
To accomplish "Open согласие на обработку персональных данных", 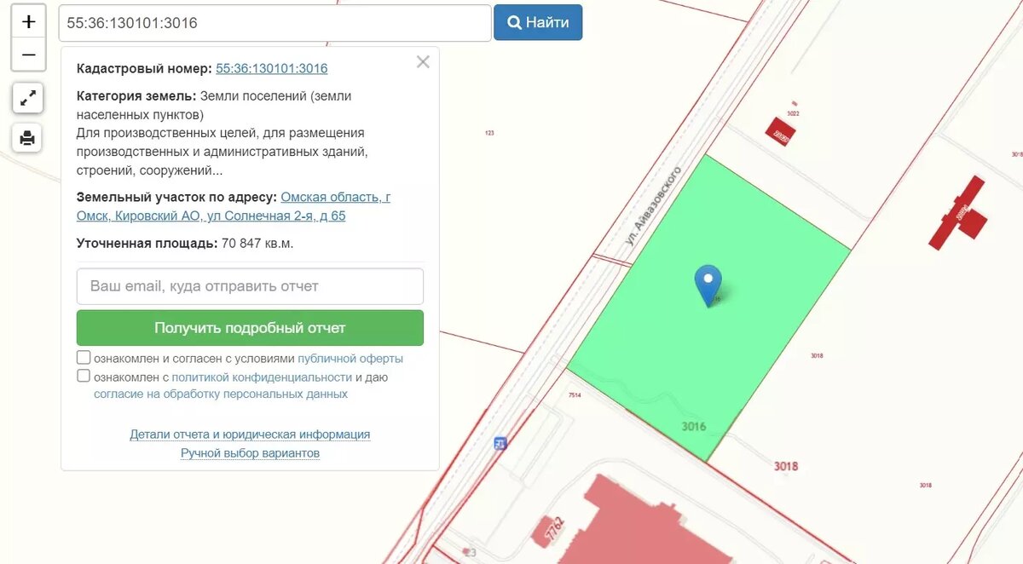I will pyautogui.click(x=221, y=394).
